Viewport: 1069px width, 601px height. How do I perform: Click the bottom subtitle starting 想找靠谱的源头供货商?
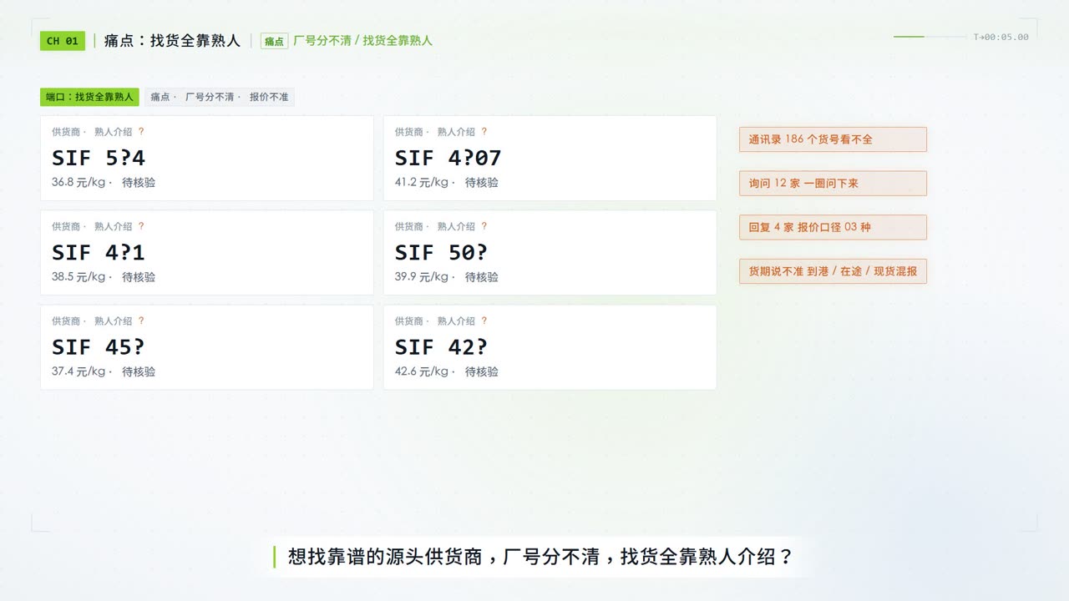point(540,557)
